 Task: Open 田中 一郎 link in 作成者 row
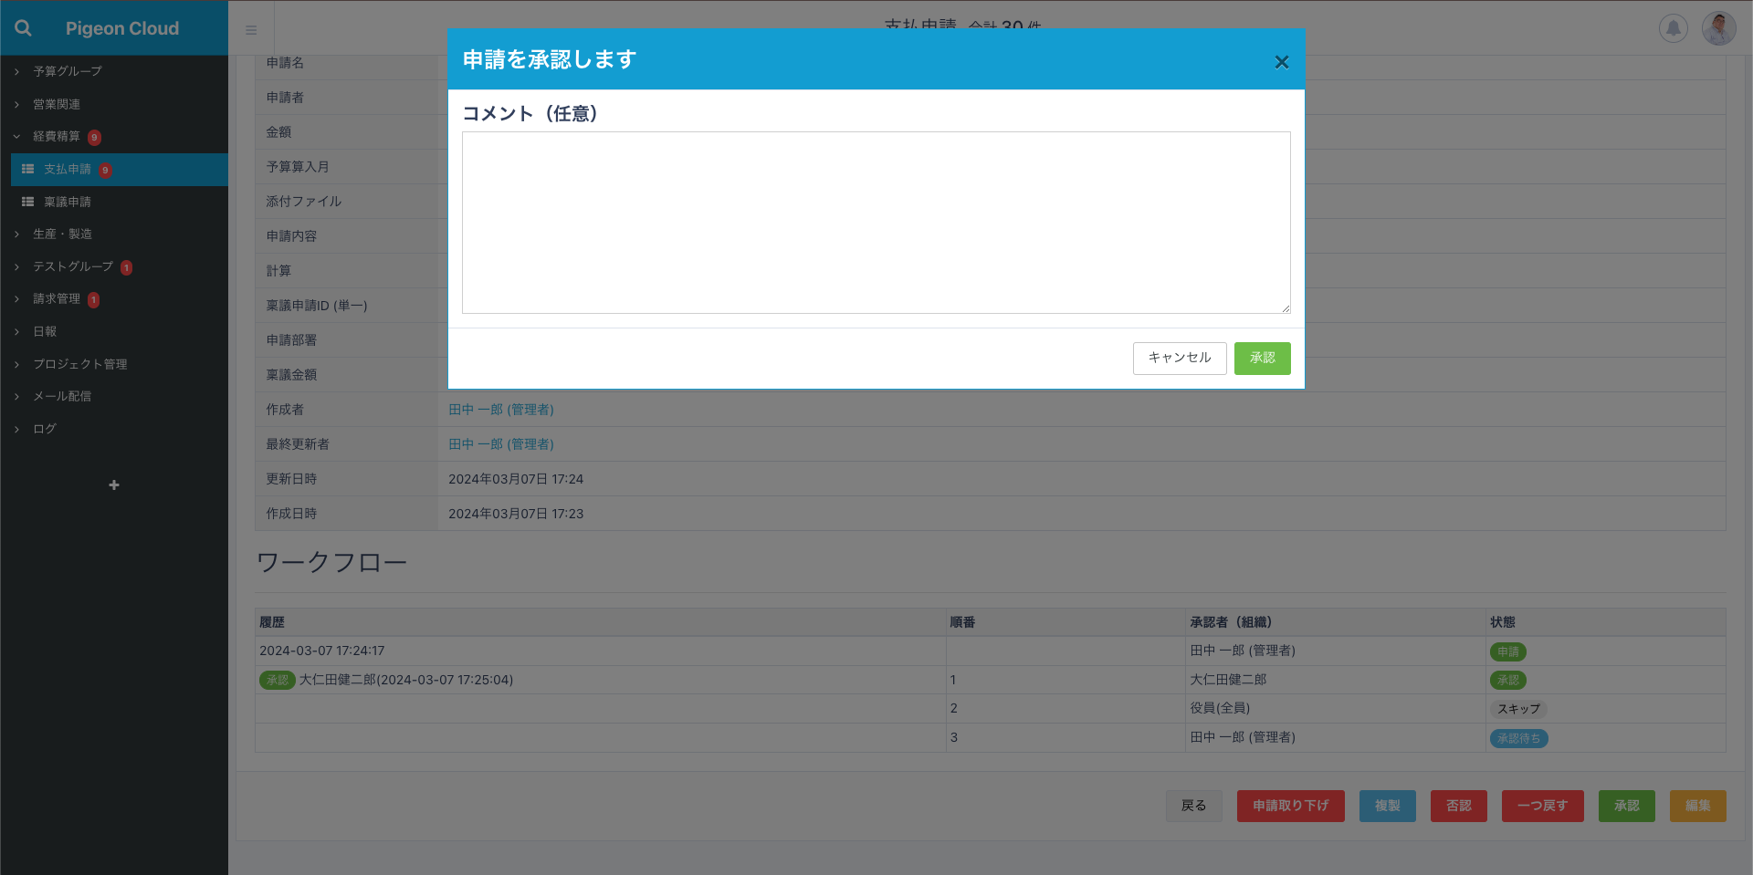coord(500,410)
